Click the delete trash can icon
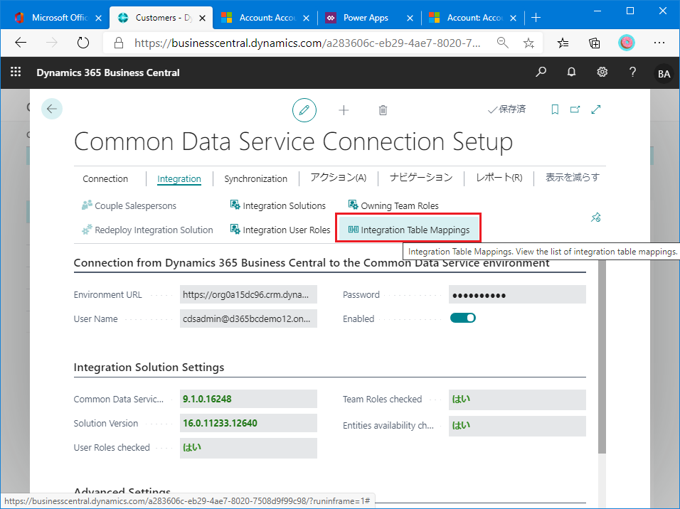The image size is (680, 509). tap(383, 110)
